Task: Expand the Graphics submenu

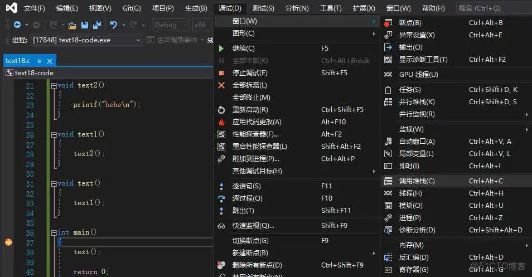Action: pyautogui.click(x=297, y=33)
